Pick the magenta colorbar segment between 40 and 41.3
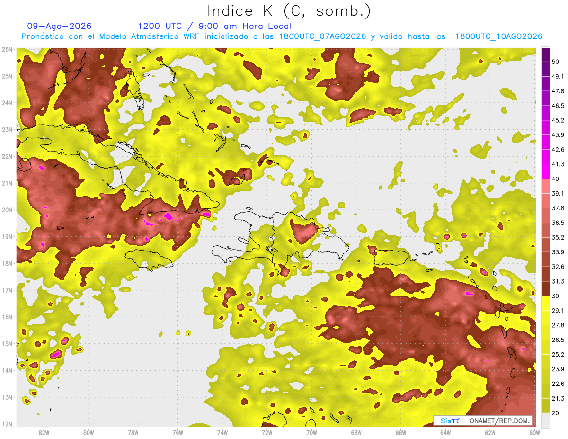Viewport: 568px width, 439px height. click(x=546, y=171)
